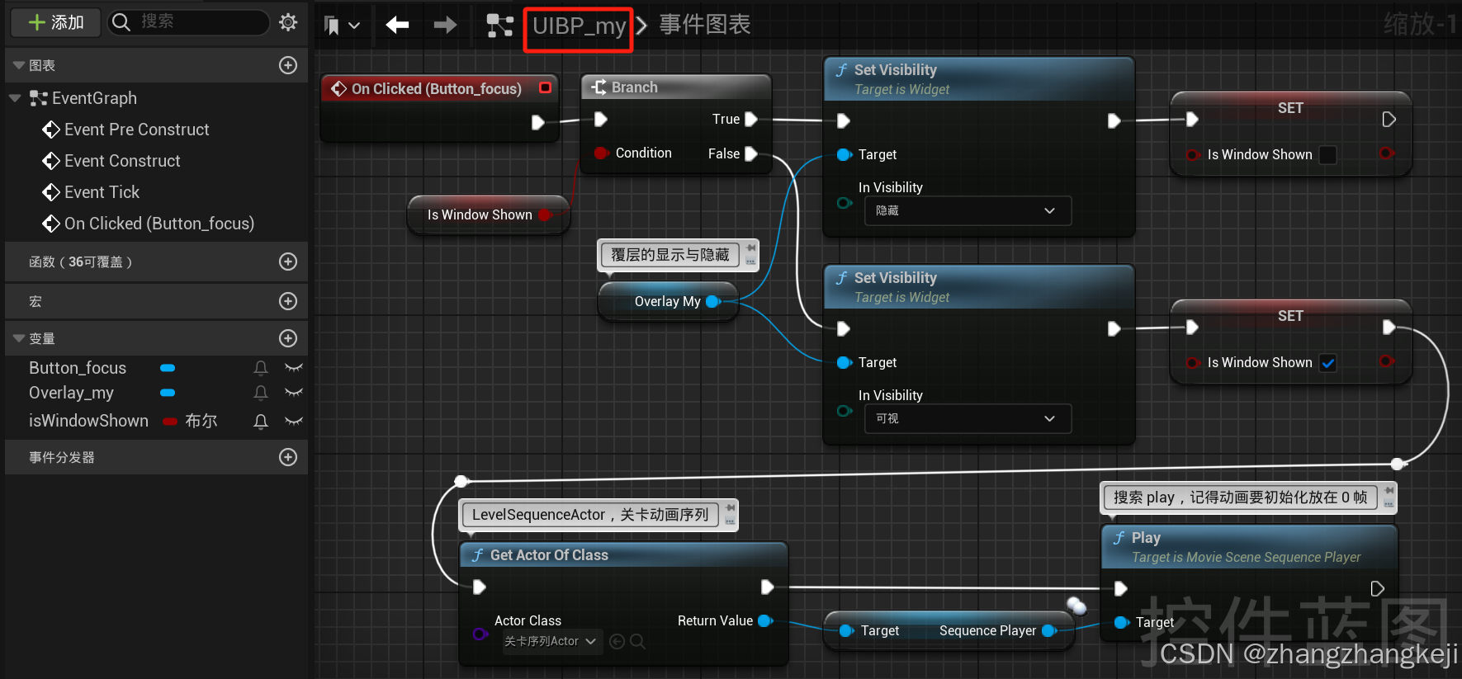Go forward with the right arrow

(445, 25)
